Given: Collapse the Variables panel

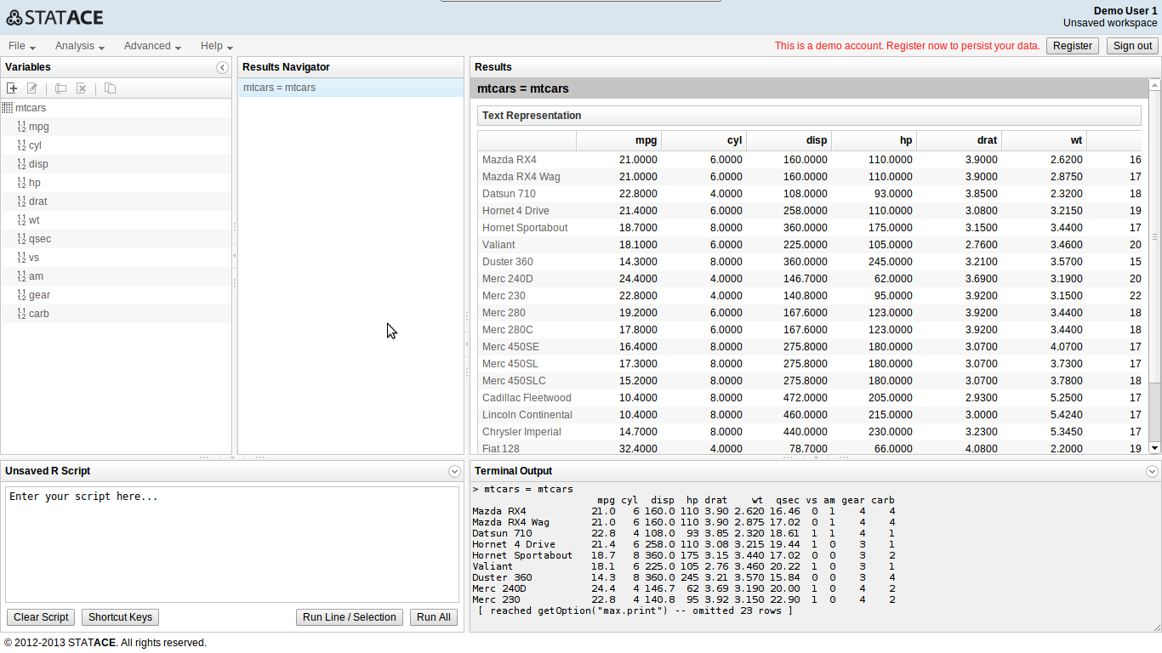Looking at the screenshot, I should (222, 67).
